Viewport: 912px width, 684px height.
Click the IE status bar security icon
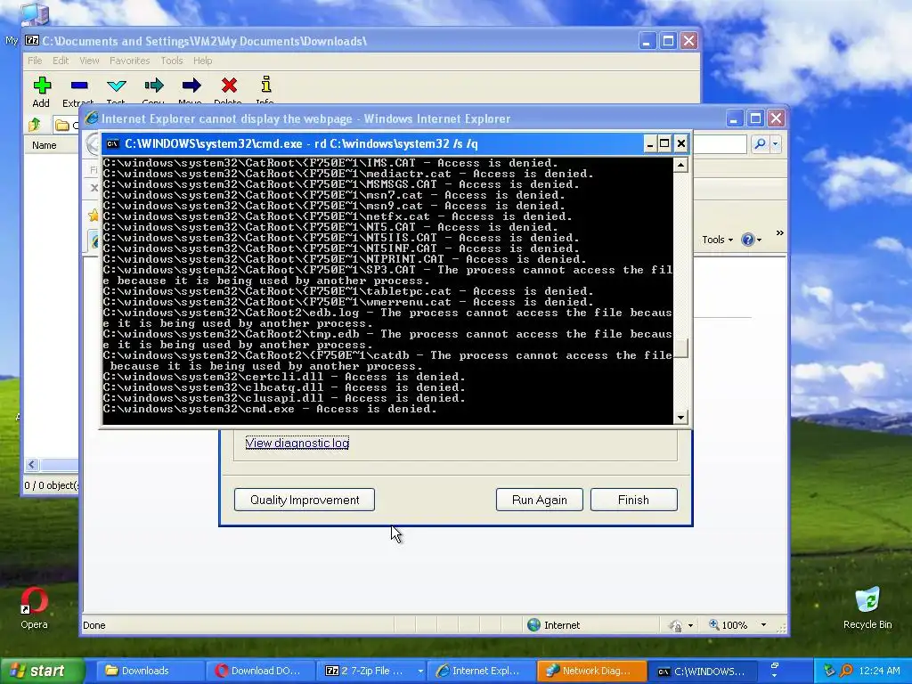675,626
